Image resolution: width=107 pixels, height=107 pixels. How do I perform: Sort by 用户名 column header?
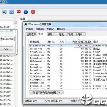pos(53,42)
